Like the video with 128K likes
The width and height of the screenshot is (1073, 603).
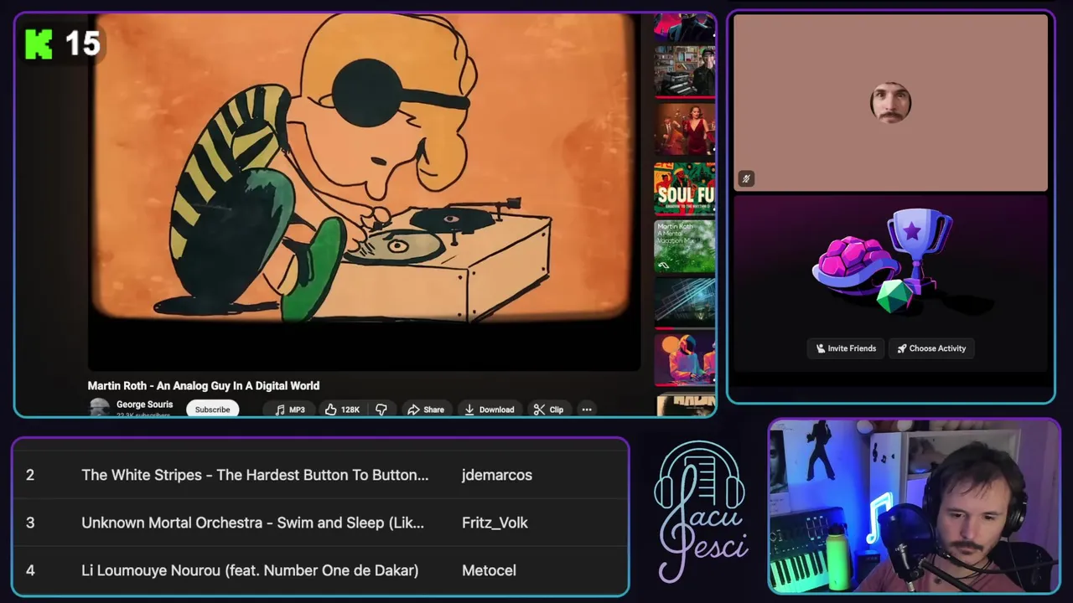[x=342, y=410]
